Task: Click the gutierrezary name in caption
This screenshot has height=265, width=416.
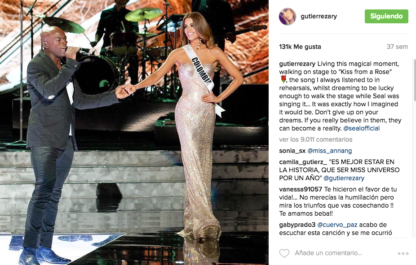Action: point(297,64)
